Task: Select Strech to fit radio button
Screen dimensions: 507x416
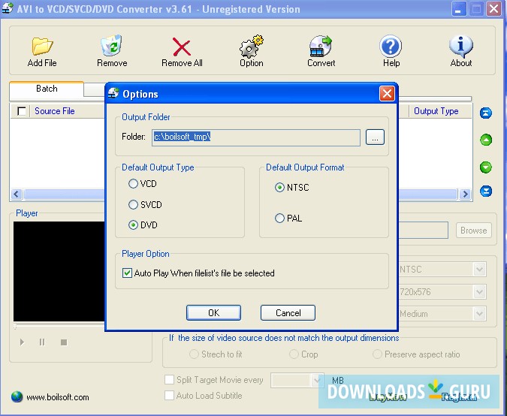Action: (194, 354)
